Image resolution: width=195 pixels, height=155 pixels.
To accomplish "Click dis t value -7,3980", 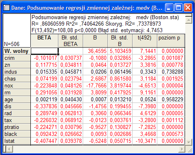I will (145, 107).
